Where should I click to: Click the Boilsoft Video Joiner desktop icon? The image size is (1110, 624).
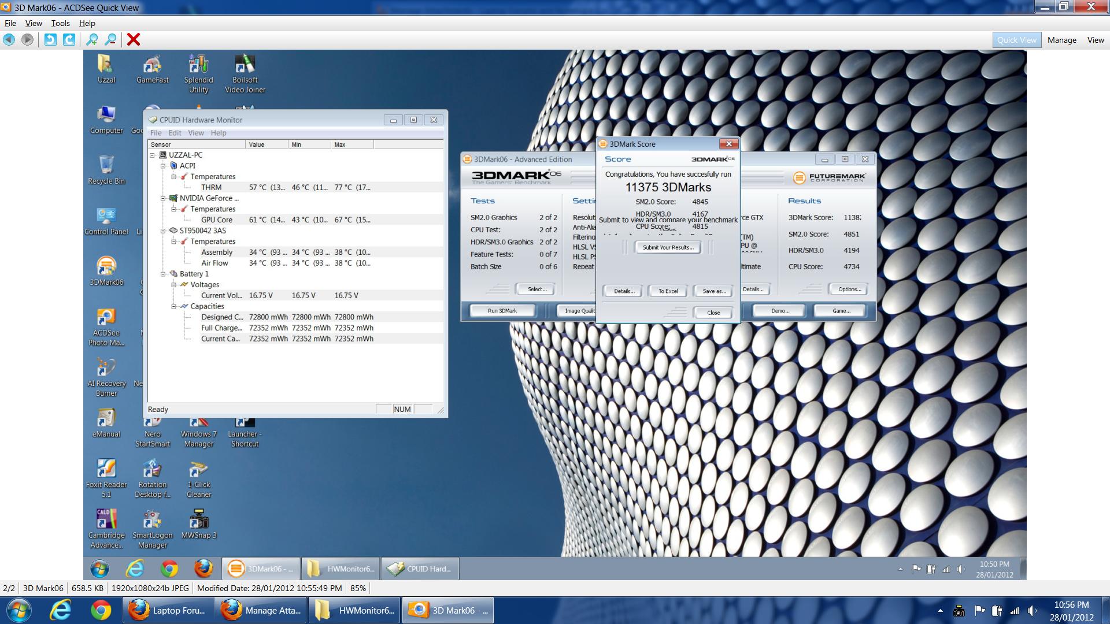click(x=245, y=73)
